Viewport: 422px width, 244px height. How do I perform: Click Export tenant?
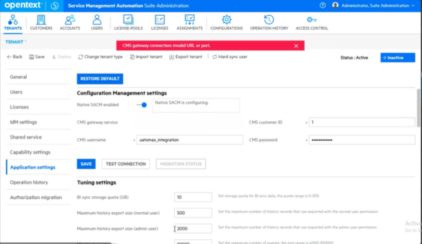[x=186, y=57]
